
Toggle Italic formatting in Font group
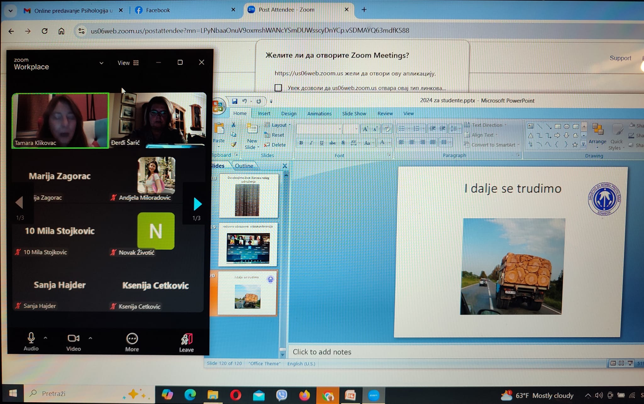(x=311, y=143)
